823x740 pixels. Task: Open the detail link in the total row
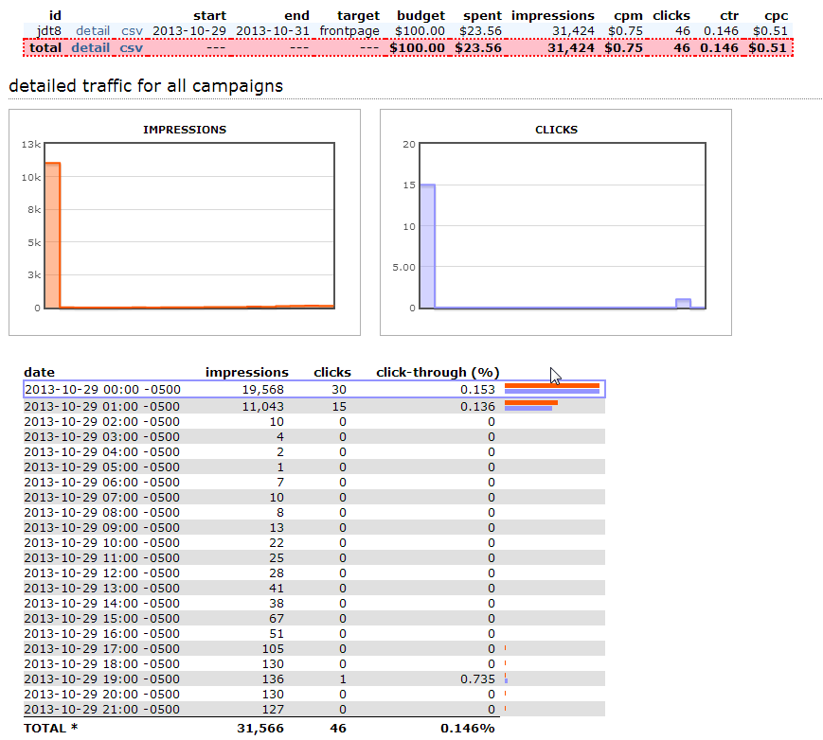[90, 47]
